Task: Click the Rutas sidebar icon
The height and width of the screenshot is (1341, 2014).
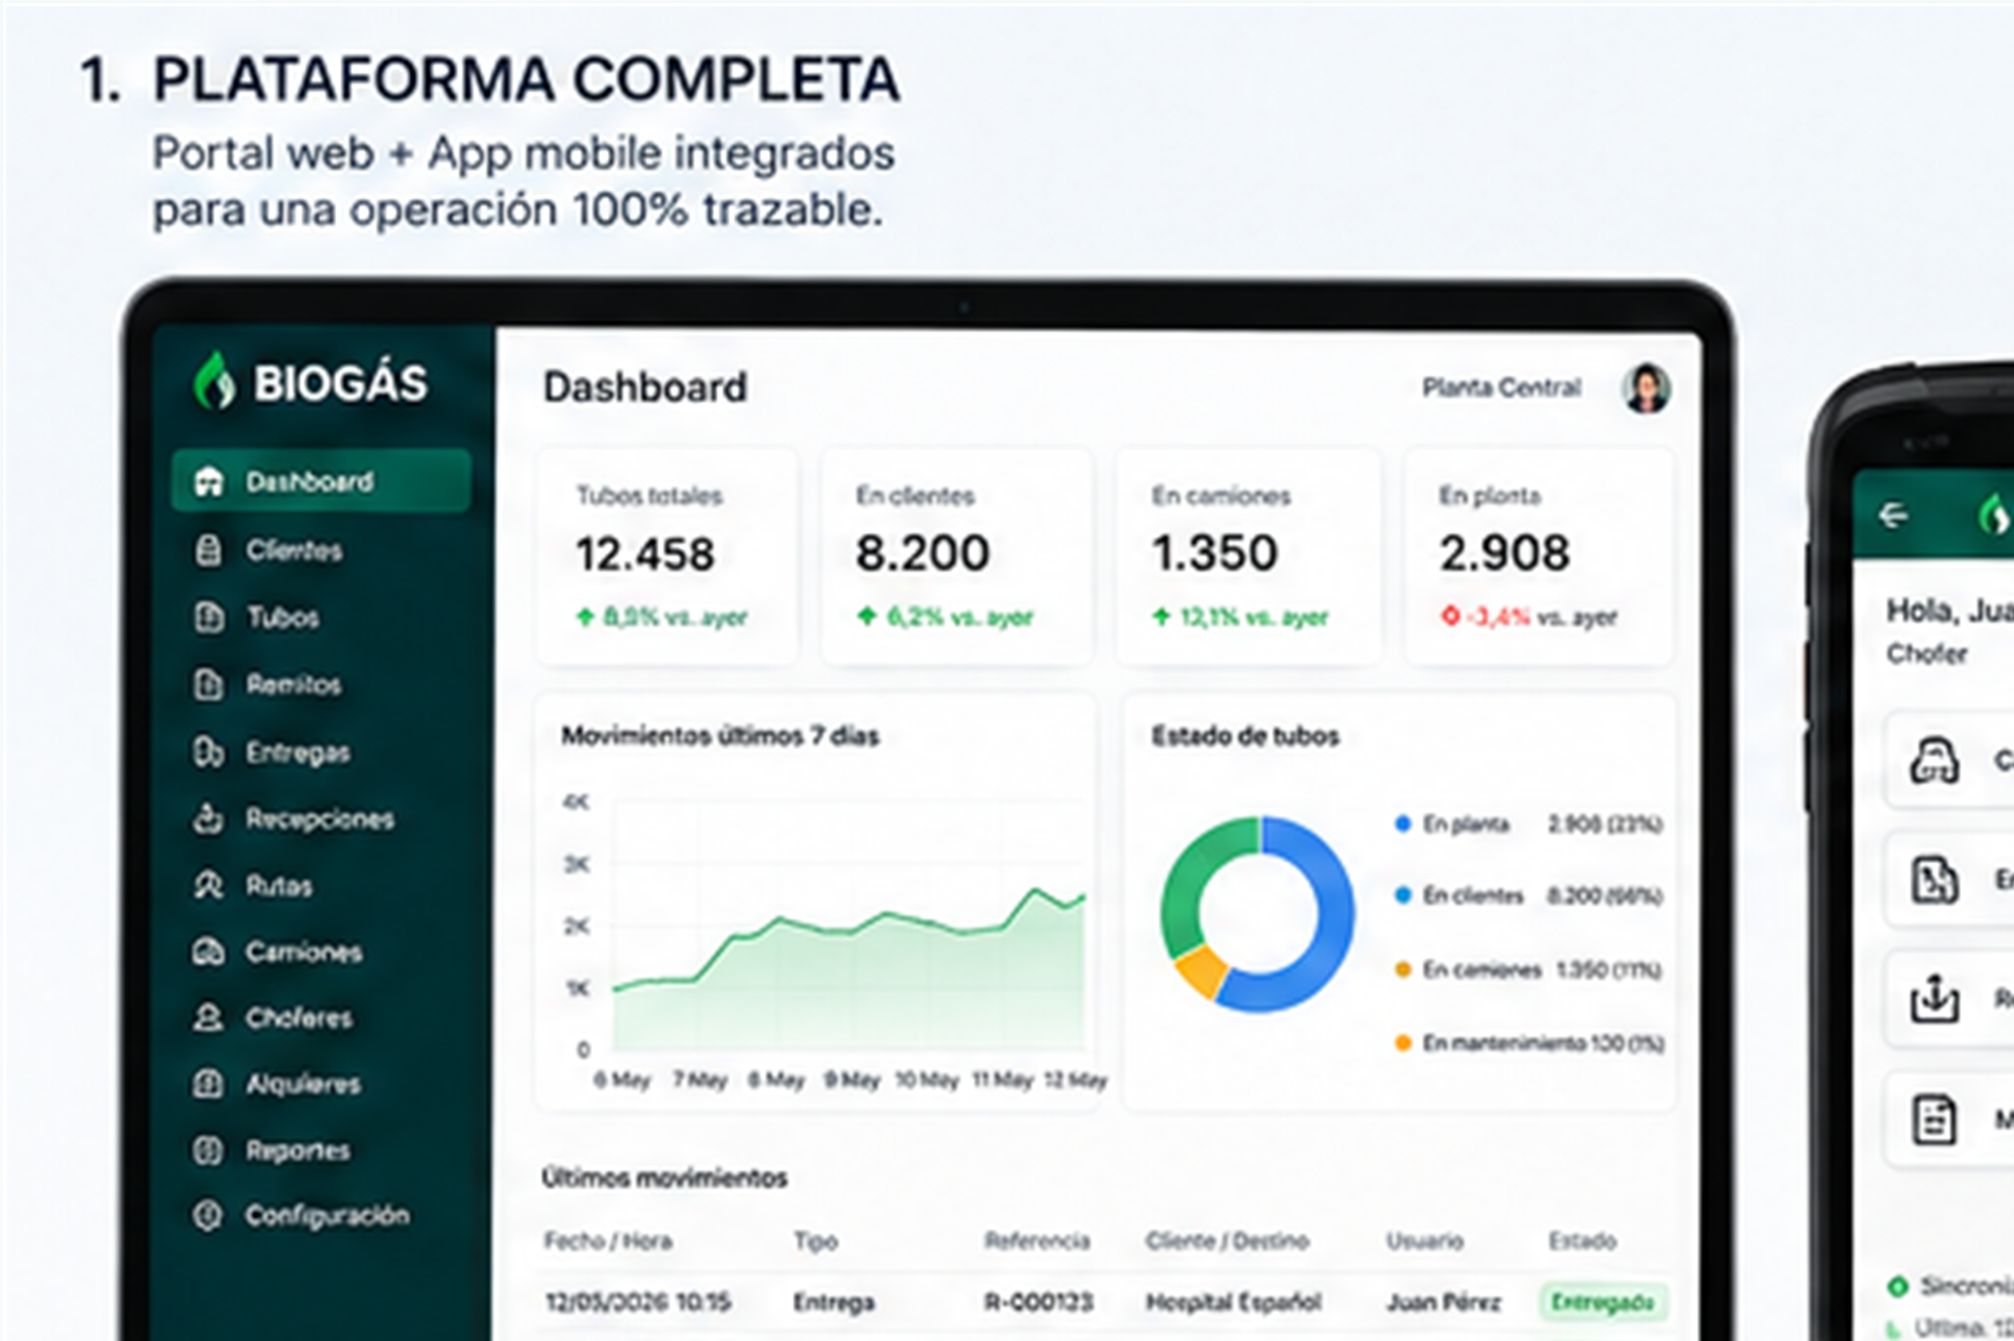Action: [x=208, y=885]
